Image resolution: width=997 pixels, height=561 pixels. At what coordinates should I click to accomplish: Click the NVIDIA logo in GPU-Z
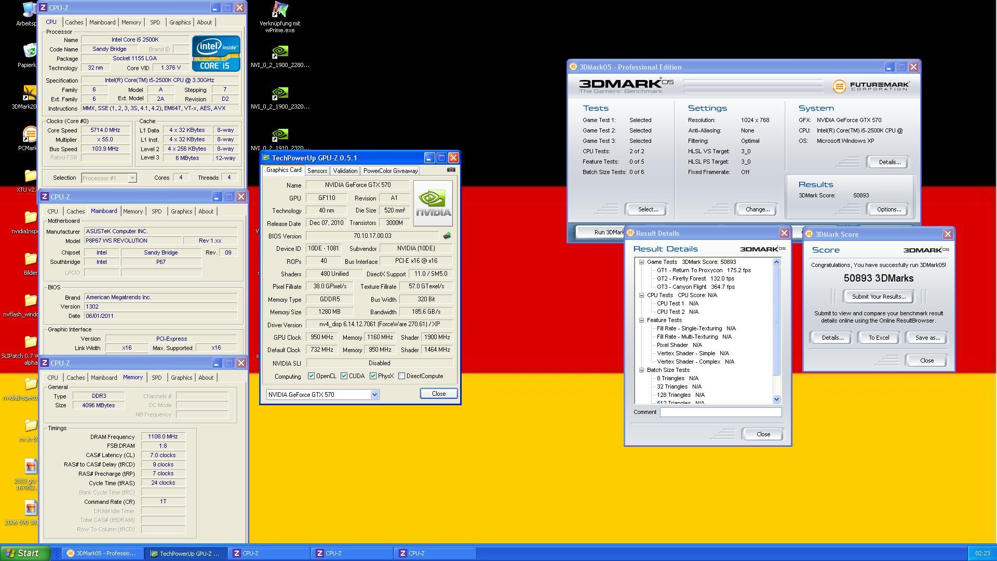433,203
